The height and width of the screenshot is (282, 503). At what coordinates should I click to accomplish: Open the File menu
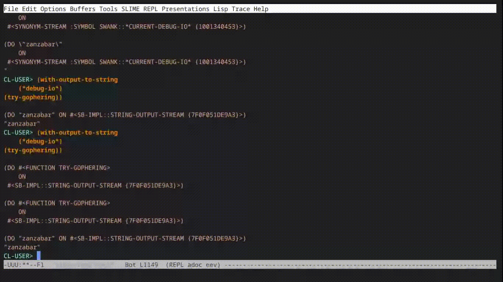11,9
